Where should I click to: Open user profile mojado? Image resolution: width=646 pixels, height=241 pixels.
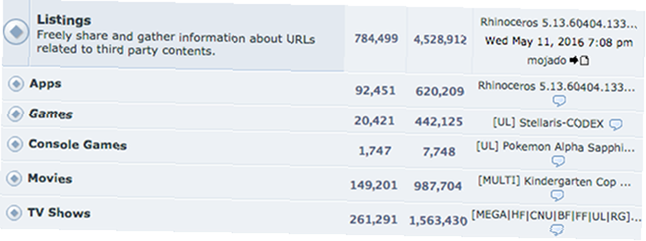coord(547,61)
